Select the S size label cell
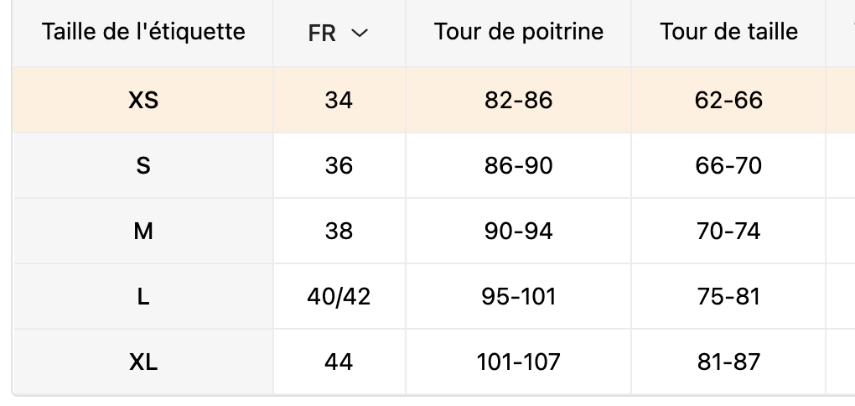The width and height of the screenshot is (855, 406). (x=143, y=165)
